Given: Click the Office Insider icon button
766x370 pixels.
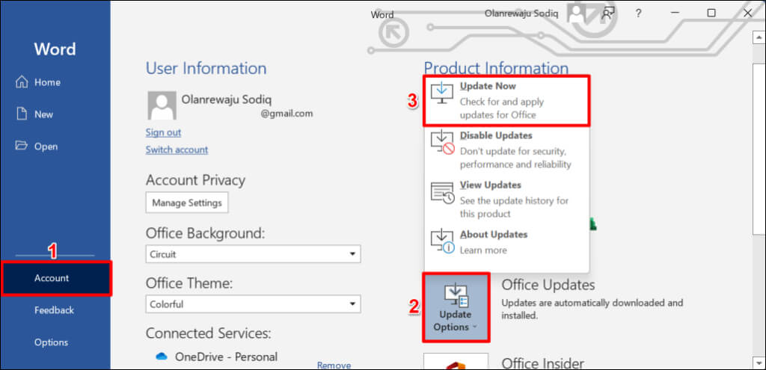Looking at the screenshot, I should pyautogui.click(x=456, y=361).
